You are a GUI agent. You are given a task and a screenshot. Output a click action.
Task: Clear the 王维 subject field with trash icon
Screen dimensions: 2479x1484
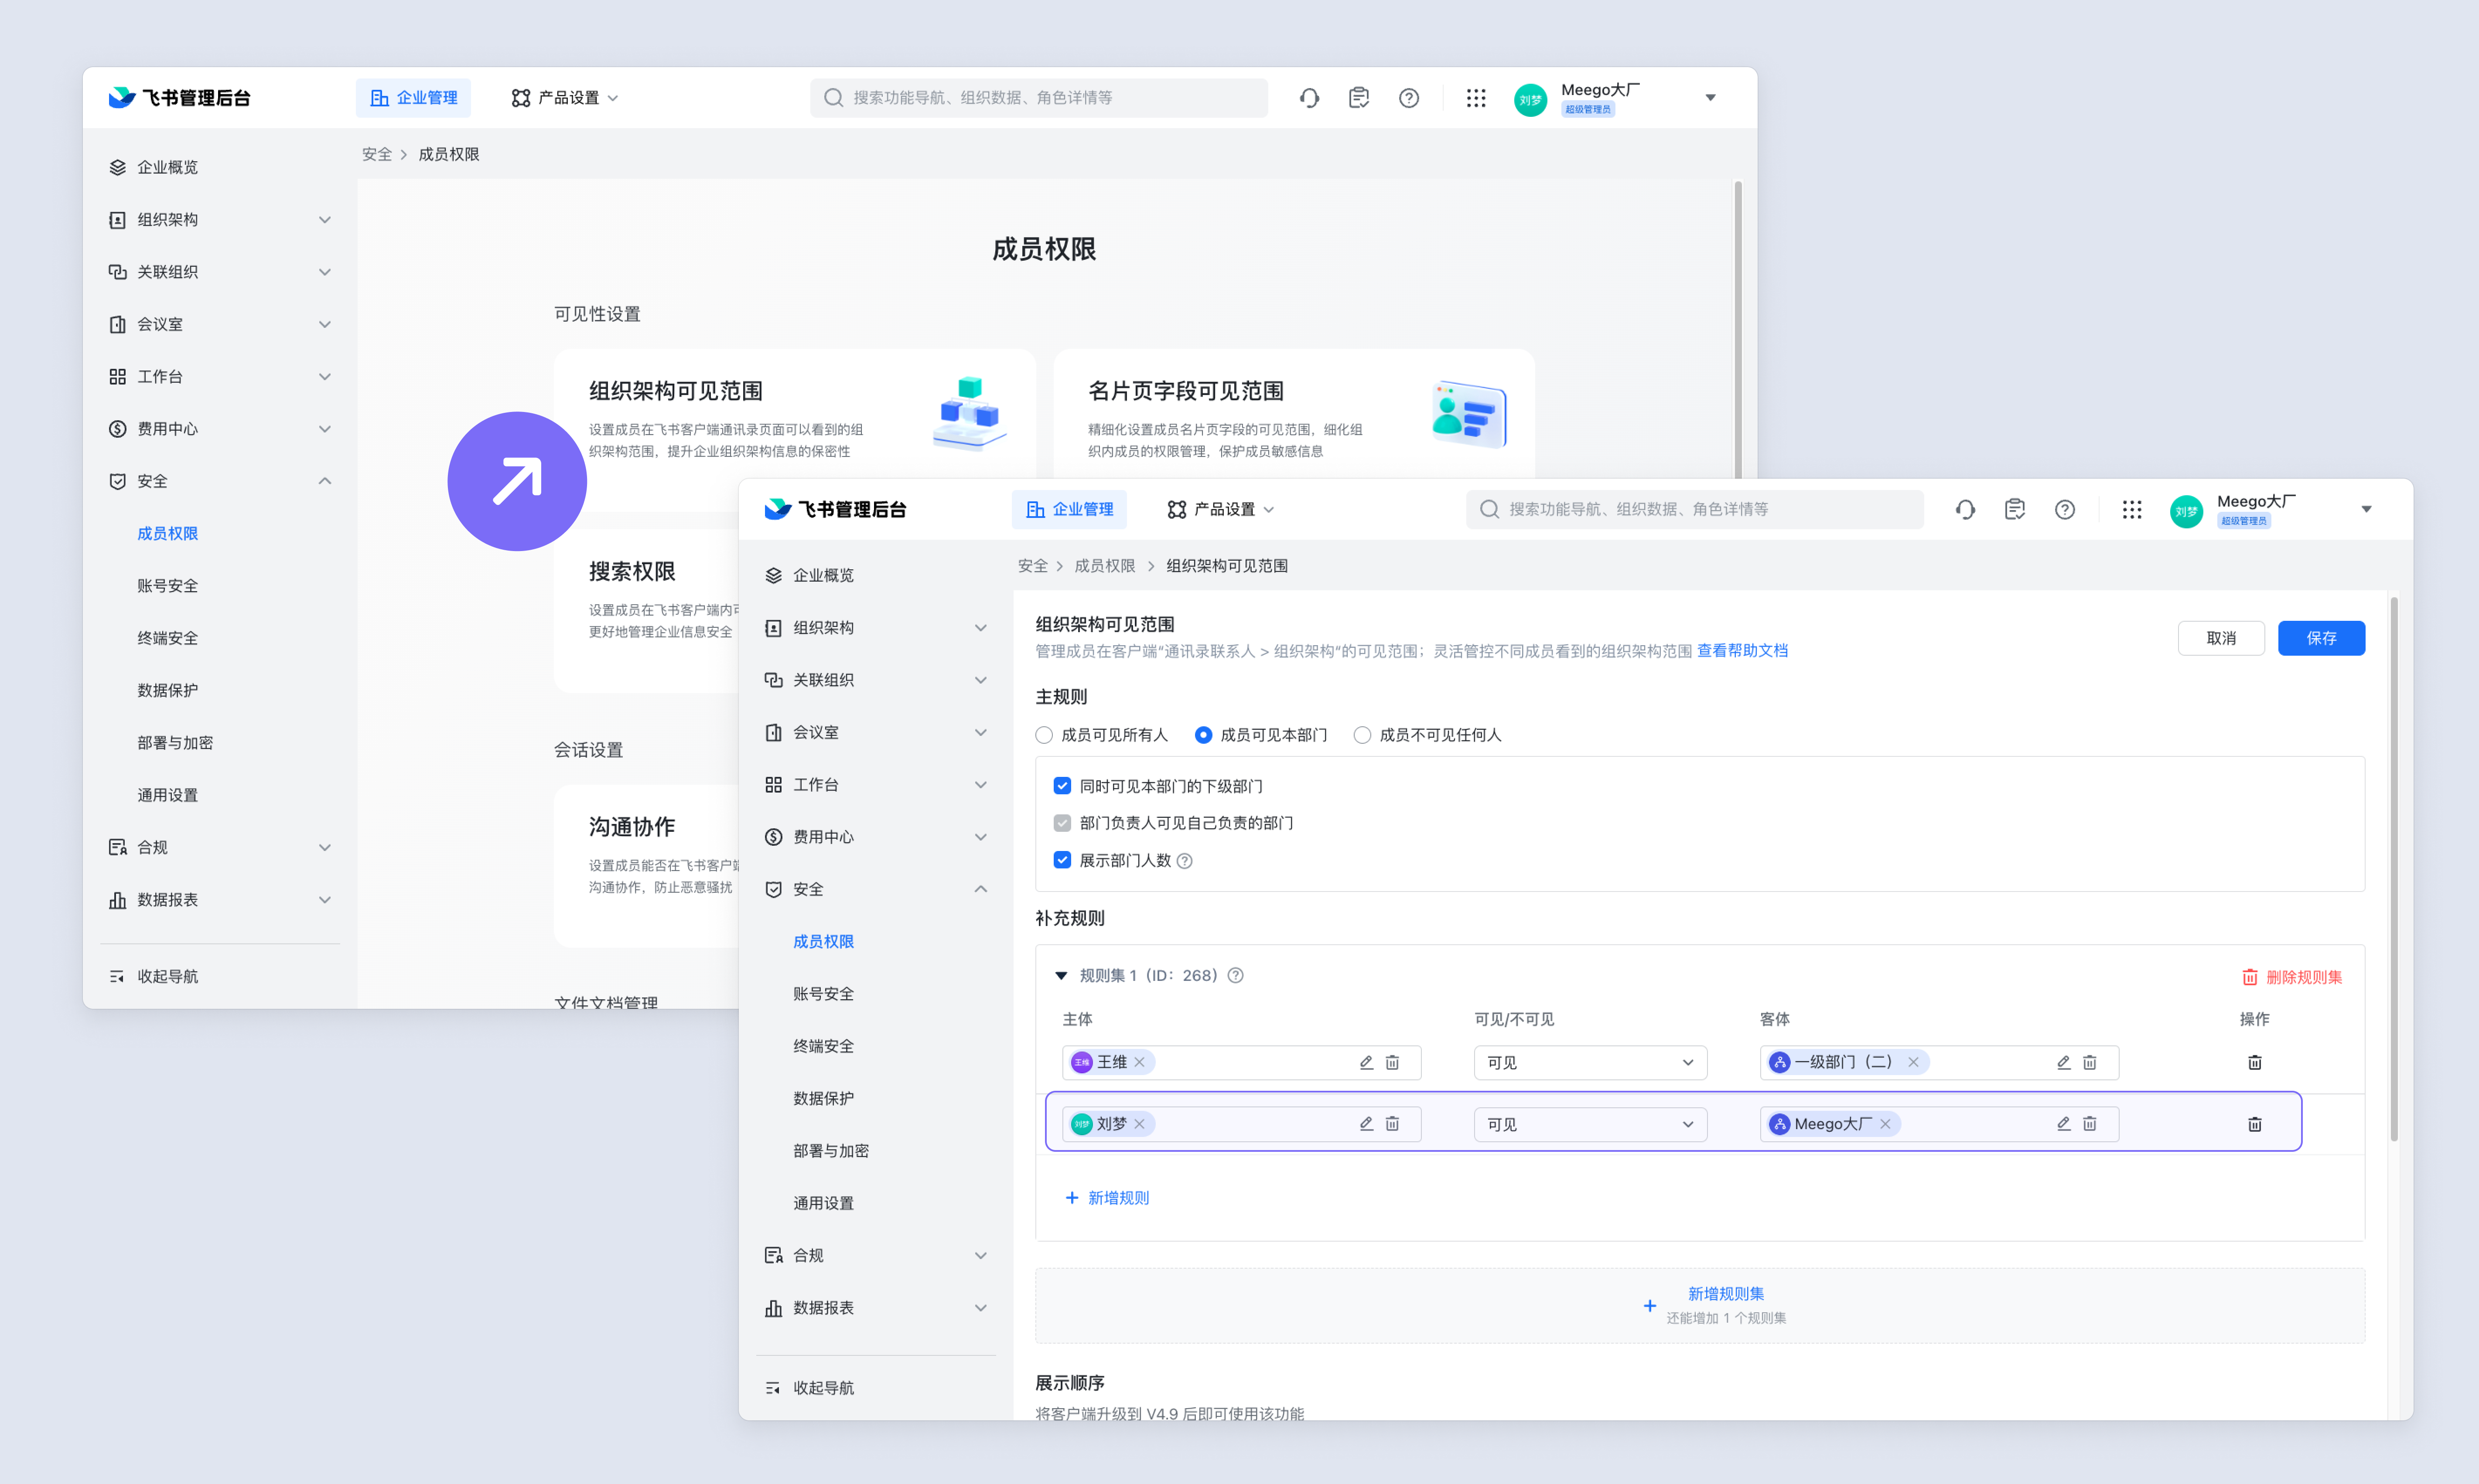(1393, 1062)
